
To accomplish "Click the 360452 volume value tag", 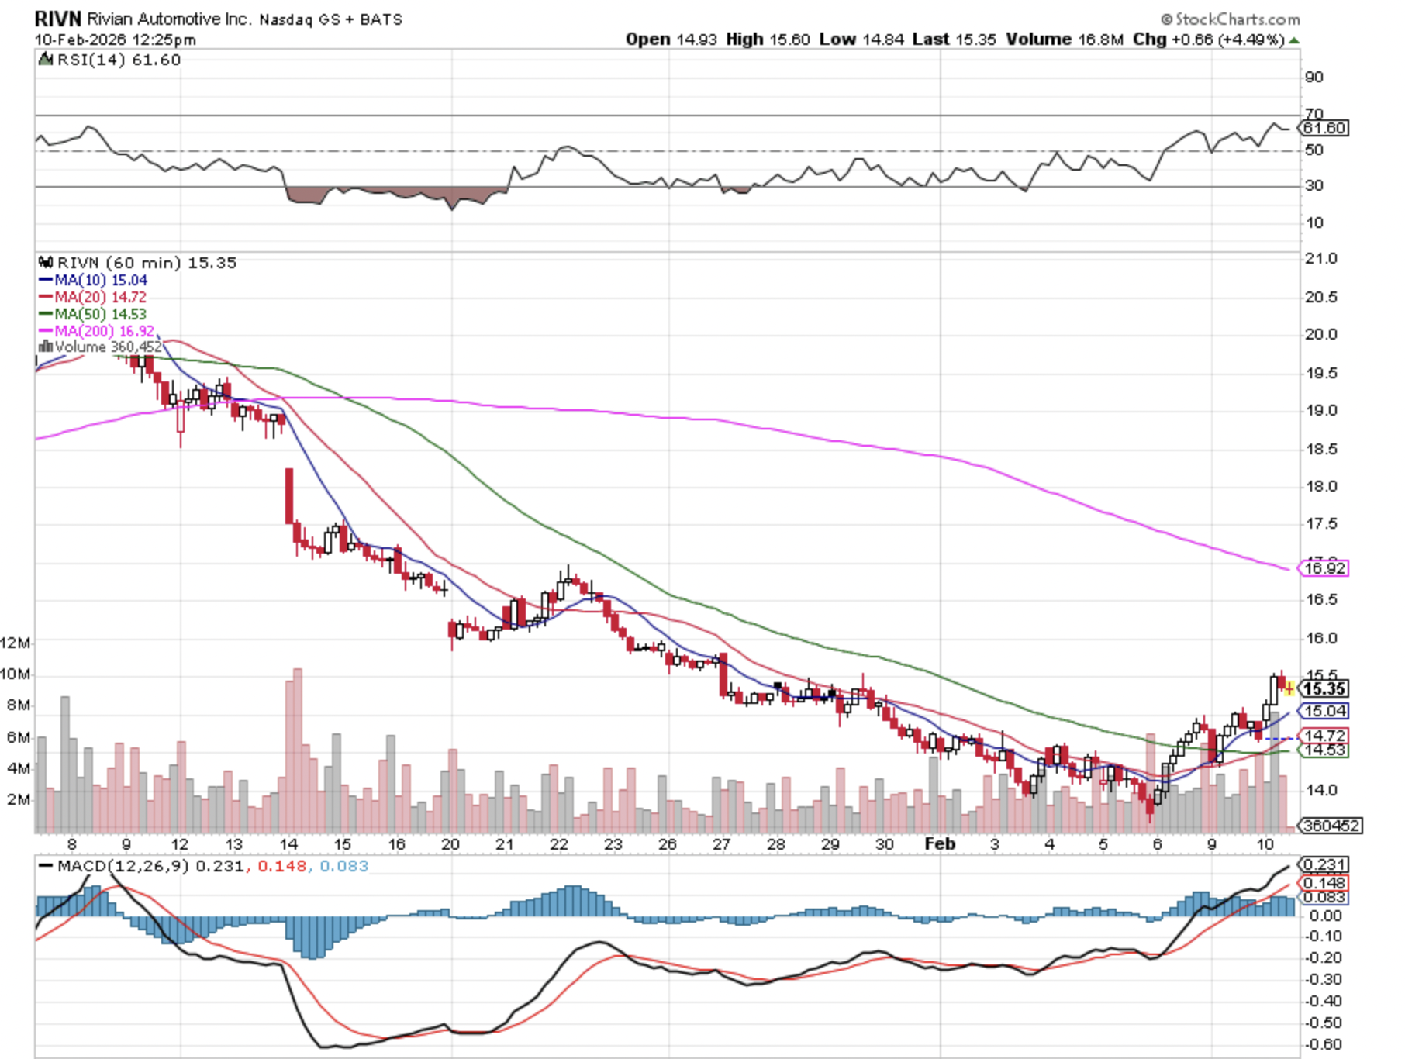I will tap(1331, 826).
